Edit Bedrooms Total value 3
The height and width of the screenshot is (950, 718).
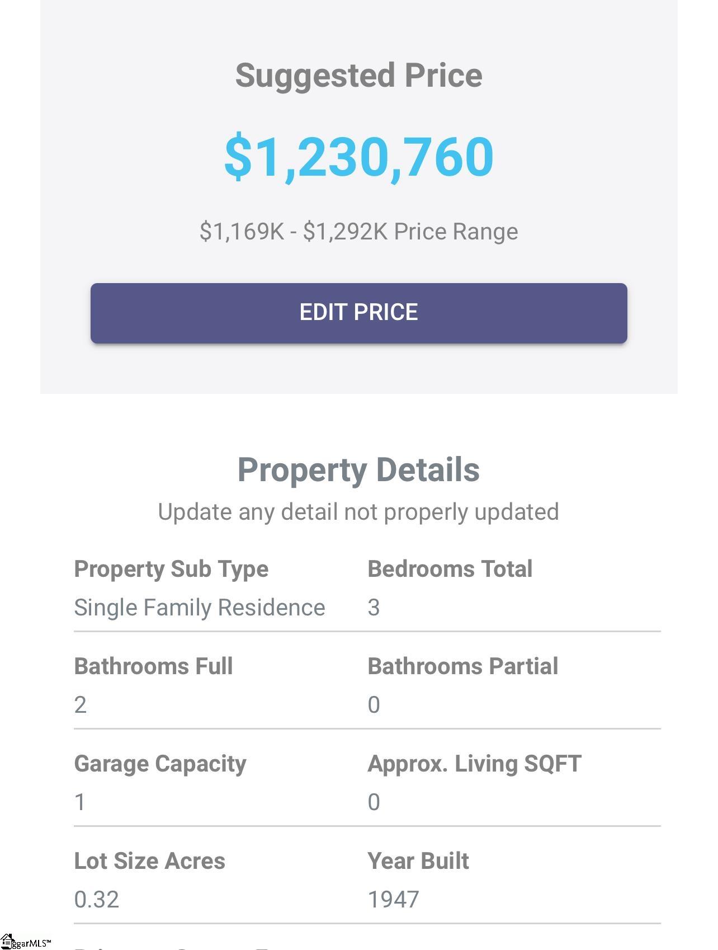(374, 608)
